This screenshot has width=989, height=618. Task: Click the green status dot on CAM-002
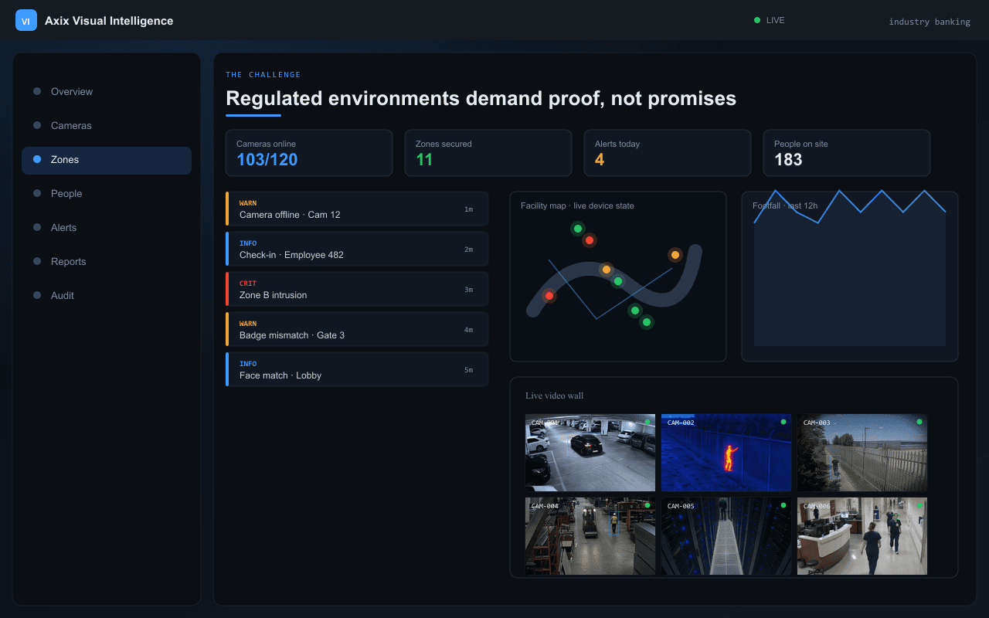[783, 422]
